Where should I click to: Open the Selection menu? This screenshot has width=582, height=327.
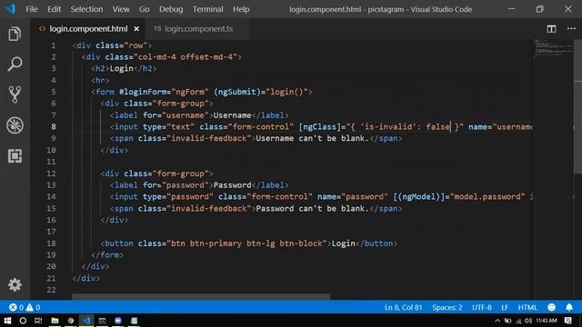point(86,9)
